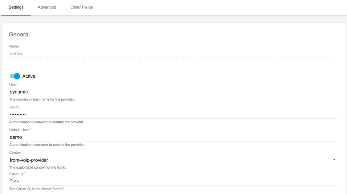Click the host name helper description text

(x=42, y=99)
